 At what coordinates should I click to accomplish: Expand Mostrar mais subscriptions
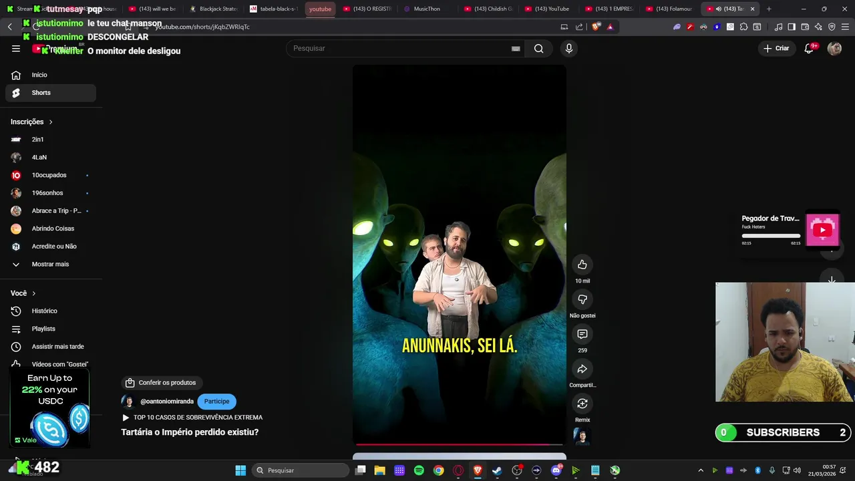click(51, 264)
